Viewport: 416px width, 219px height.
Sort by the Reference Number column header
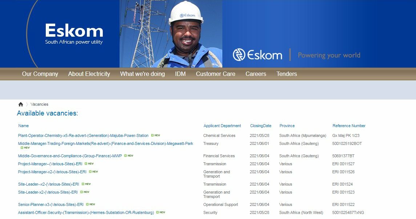pyautogui.click(x=349, y=126)
